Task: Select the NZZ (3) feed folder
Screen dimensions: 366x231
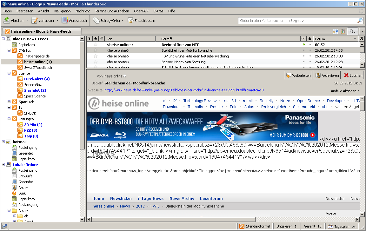Action: click(x=30, y=130)
